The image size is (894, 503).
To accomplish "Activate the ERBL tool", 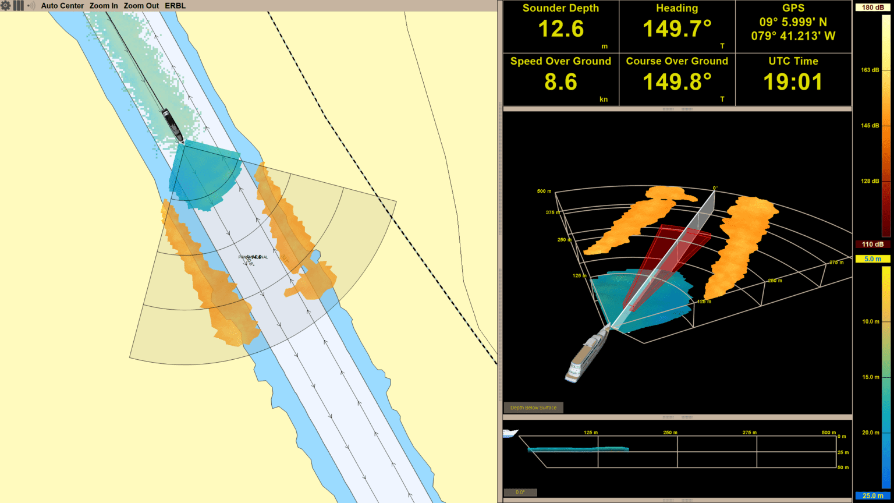I will [x=175, y=5].
